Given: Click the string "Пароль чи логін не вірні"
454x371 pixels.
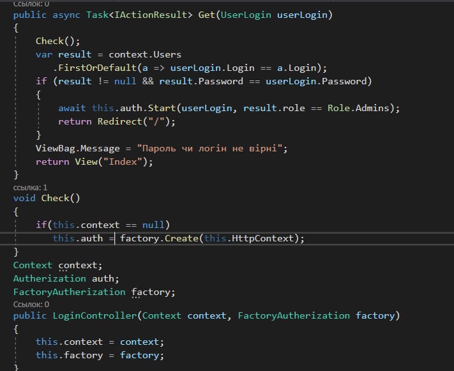Looking at the screenshot, I should click(209, 148).
